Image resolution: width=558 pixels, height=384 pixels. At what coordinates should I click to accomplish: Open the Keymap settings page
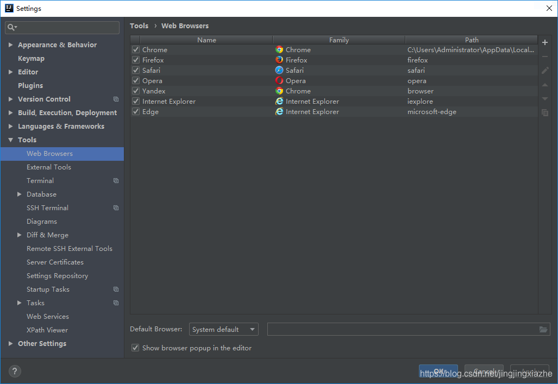[32, 58]
